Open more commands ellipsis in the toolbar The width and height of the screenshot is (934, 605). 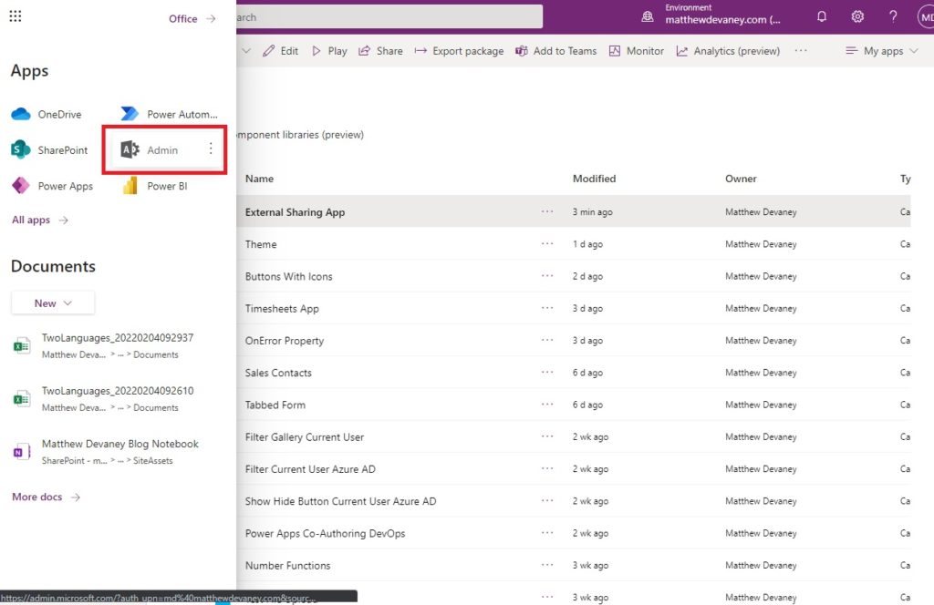point(801,50)
